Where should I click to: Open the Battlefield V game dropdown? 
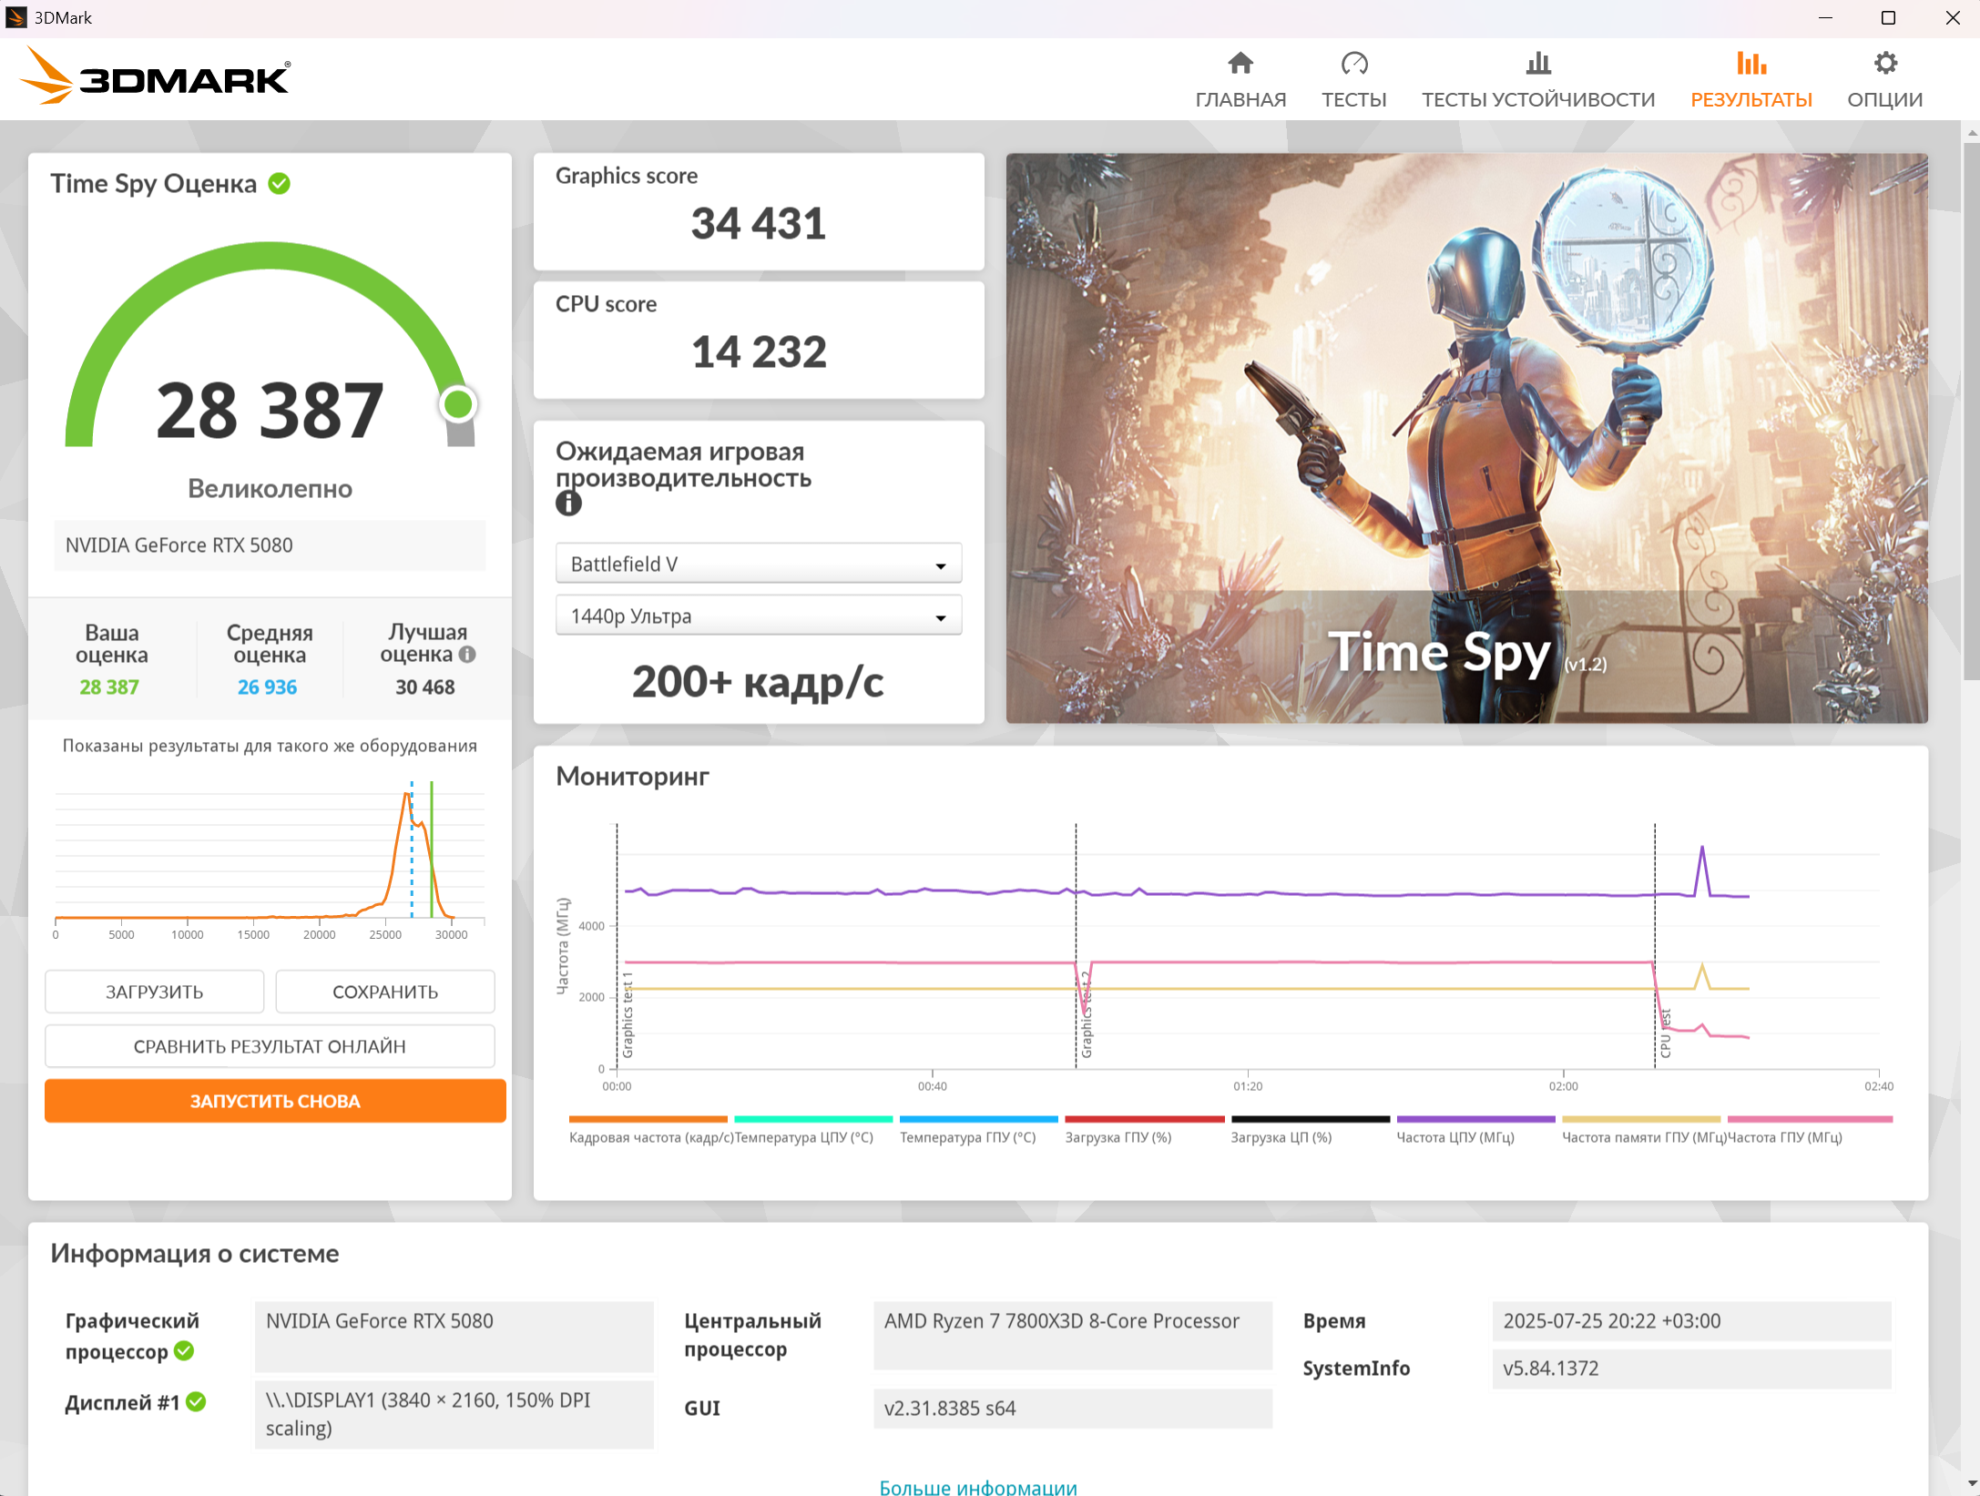point(758,565)
